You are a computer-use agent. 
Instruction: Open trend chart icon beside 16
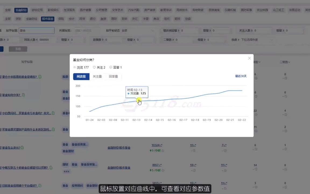point(195,183)
